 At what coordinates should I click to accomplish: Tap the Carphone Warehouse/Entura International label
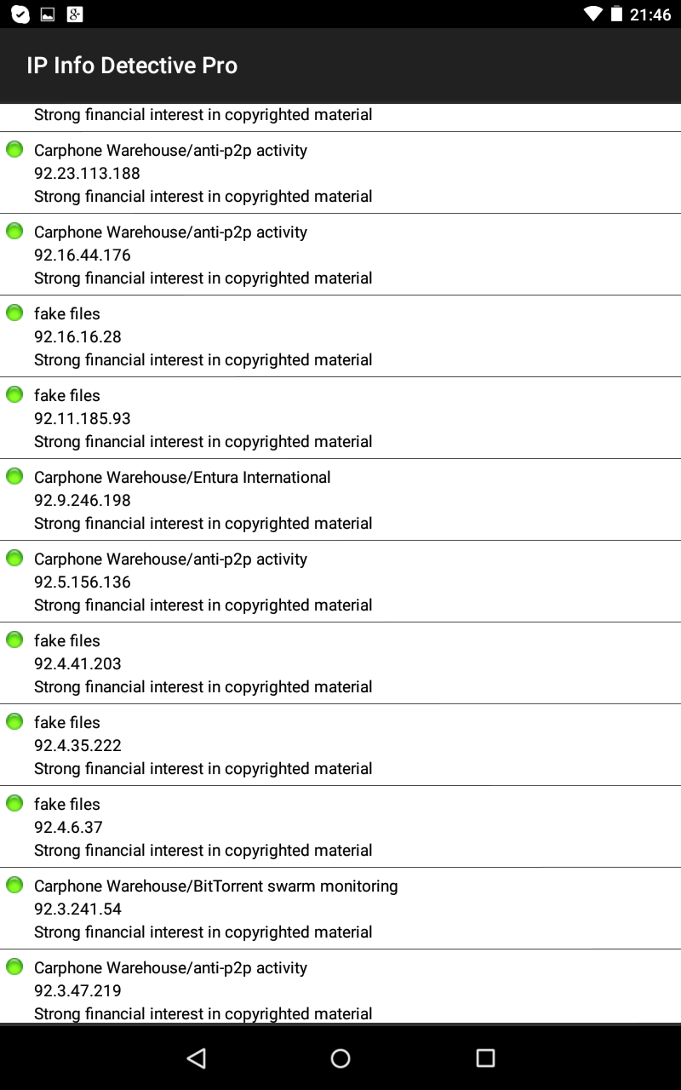(x=182, y=477)
